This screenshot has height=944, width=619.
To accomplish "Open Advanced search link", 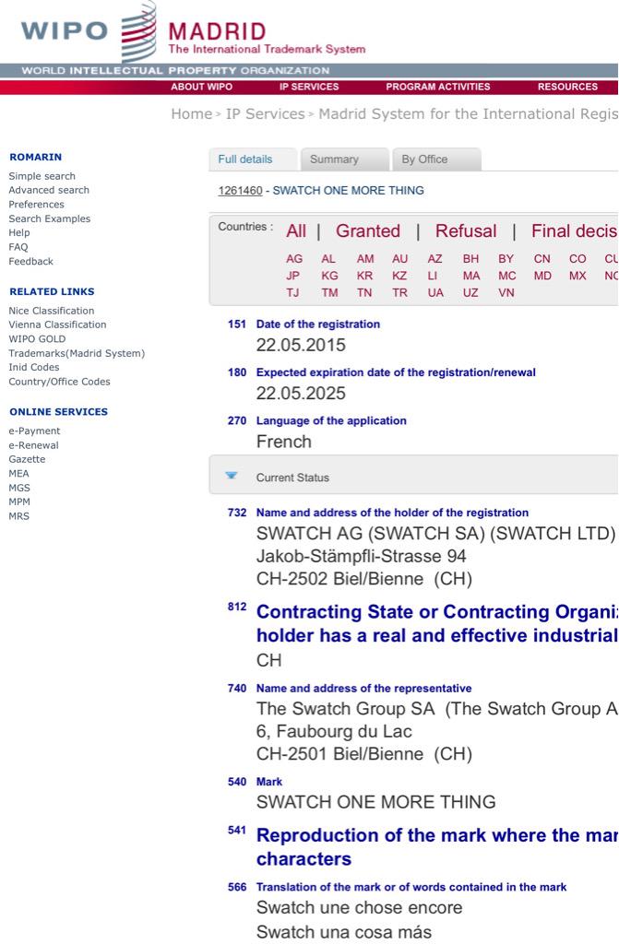I will (x=49, y=190).
